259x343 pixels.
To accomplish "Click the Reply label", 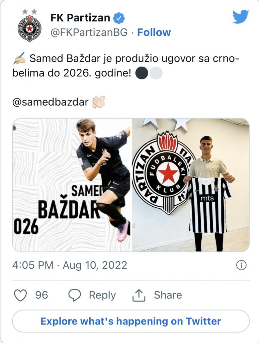I will point(102,295).
